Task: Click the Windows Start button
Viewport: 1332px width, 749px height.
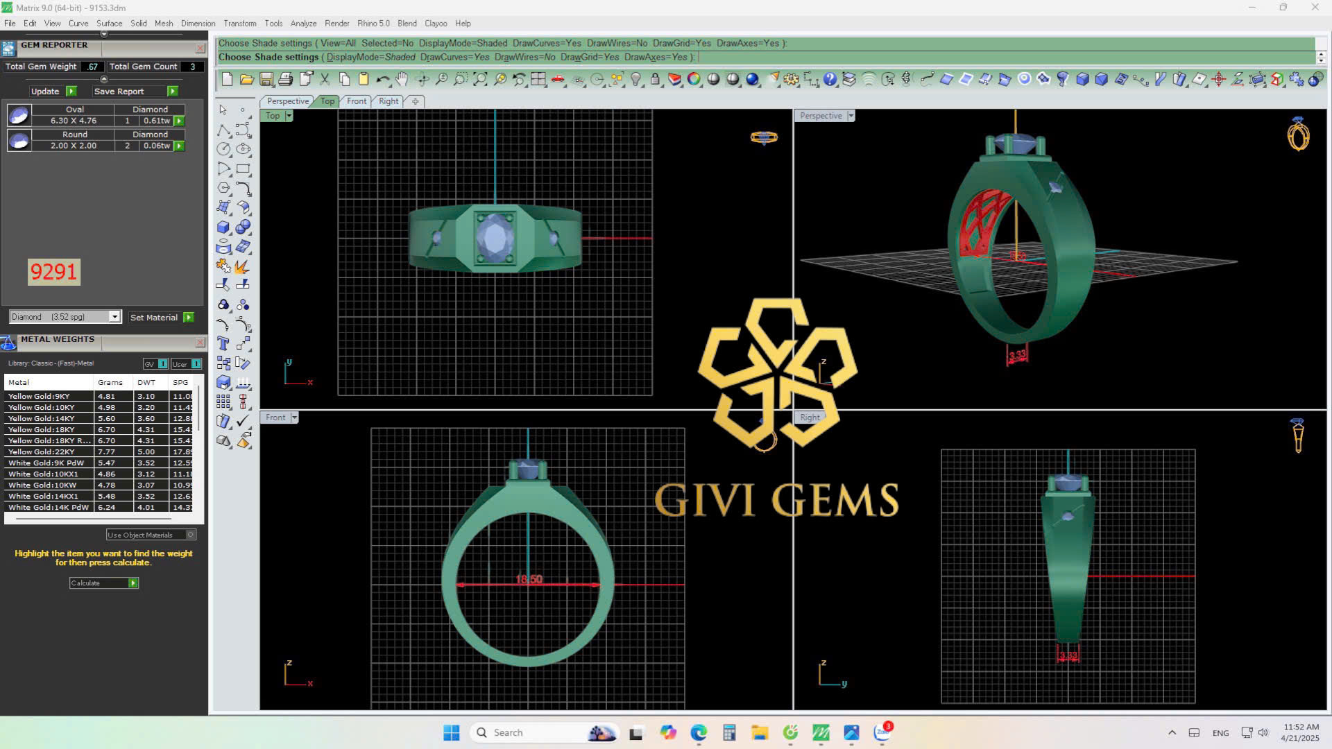Action: pyautogui.click(x=452, y=732)
